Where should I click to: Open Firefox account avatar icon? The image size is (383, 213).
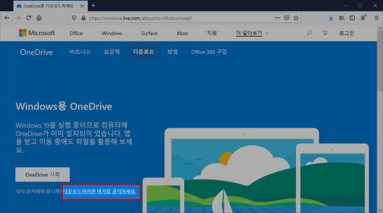(363, 18)
